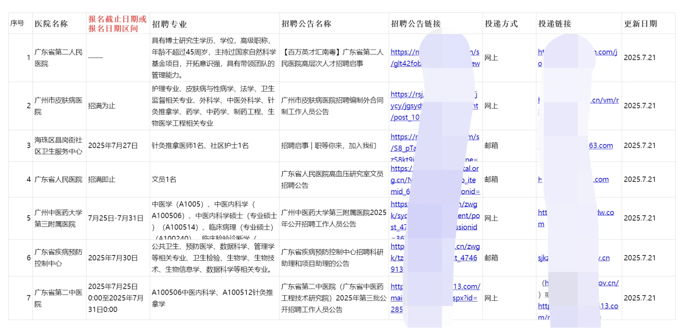Click the 投递链接 column header

(555, 24)
